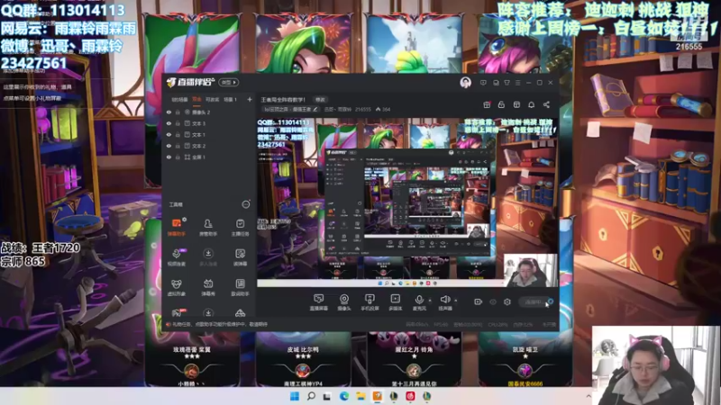The width and height of the screenshot is (721, 405).
Task: Click the share icon in live companion
Action: pos(546,104)
